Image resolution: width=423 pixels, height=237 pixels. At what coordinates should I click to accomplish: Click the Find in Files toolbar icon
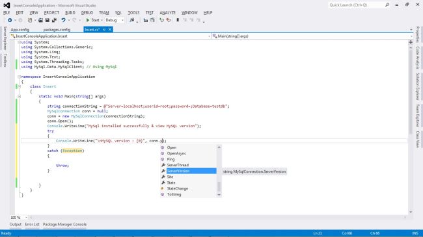click(132, 20)
